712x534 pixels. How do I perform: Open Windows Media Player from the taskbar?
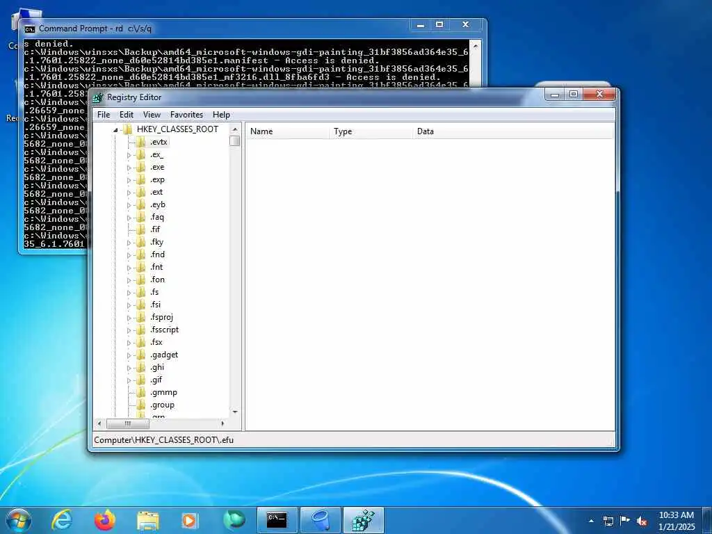pyautogui.click(x=189, y=520)
